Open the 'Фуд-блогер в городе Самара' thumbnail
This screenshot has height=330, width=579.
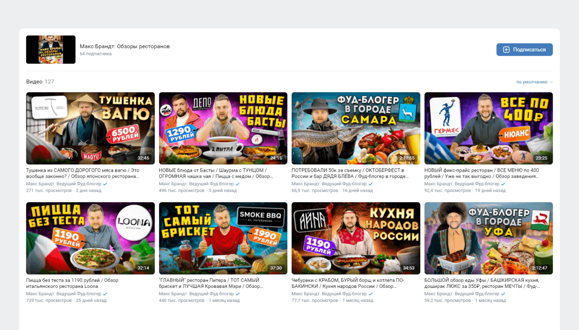click(355, 128)
